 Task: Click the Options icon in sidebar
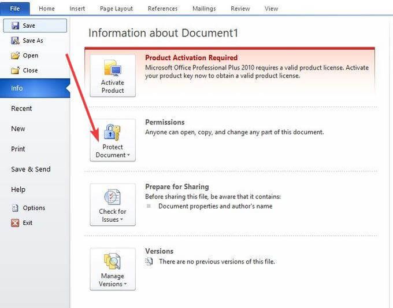pos(15,208)
